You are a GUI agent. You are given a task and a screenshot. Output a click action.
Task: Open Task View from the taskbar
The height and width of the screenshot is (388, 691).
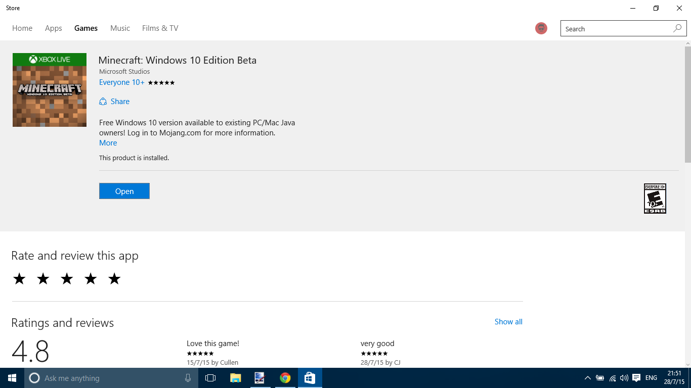point(209,378)
